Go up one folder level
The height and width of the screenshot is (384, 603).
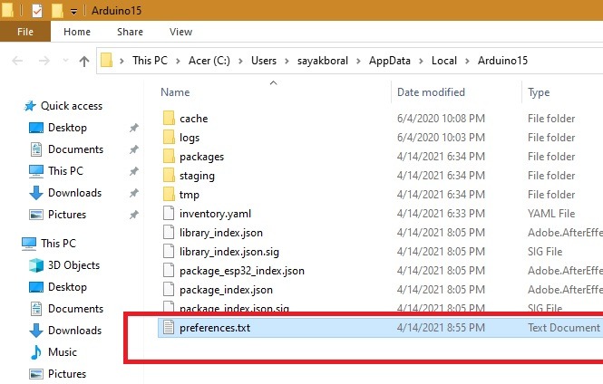coord(84,61)
